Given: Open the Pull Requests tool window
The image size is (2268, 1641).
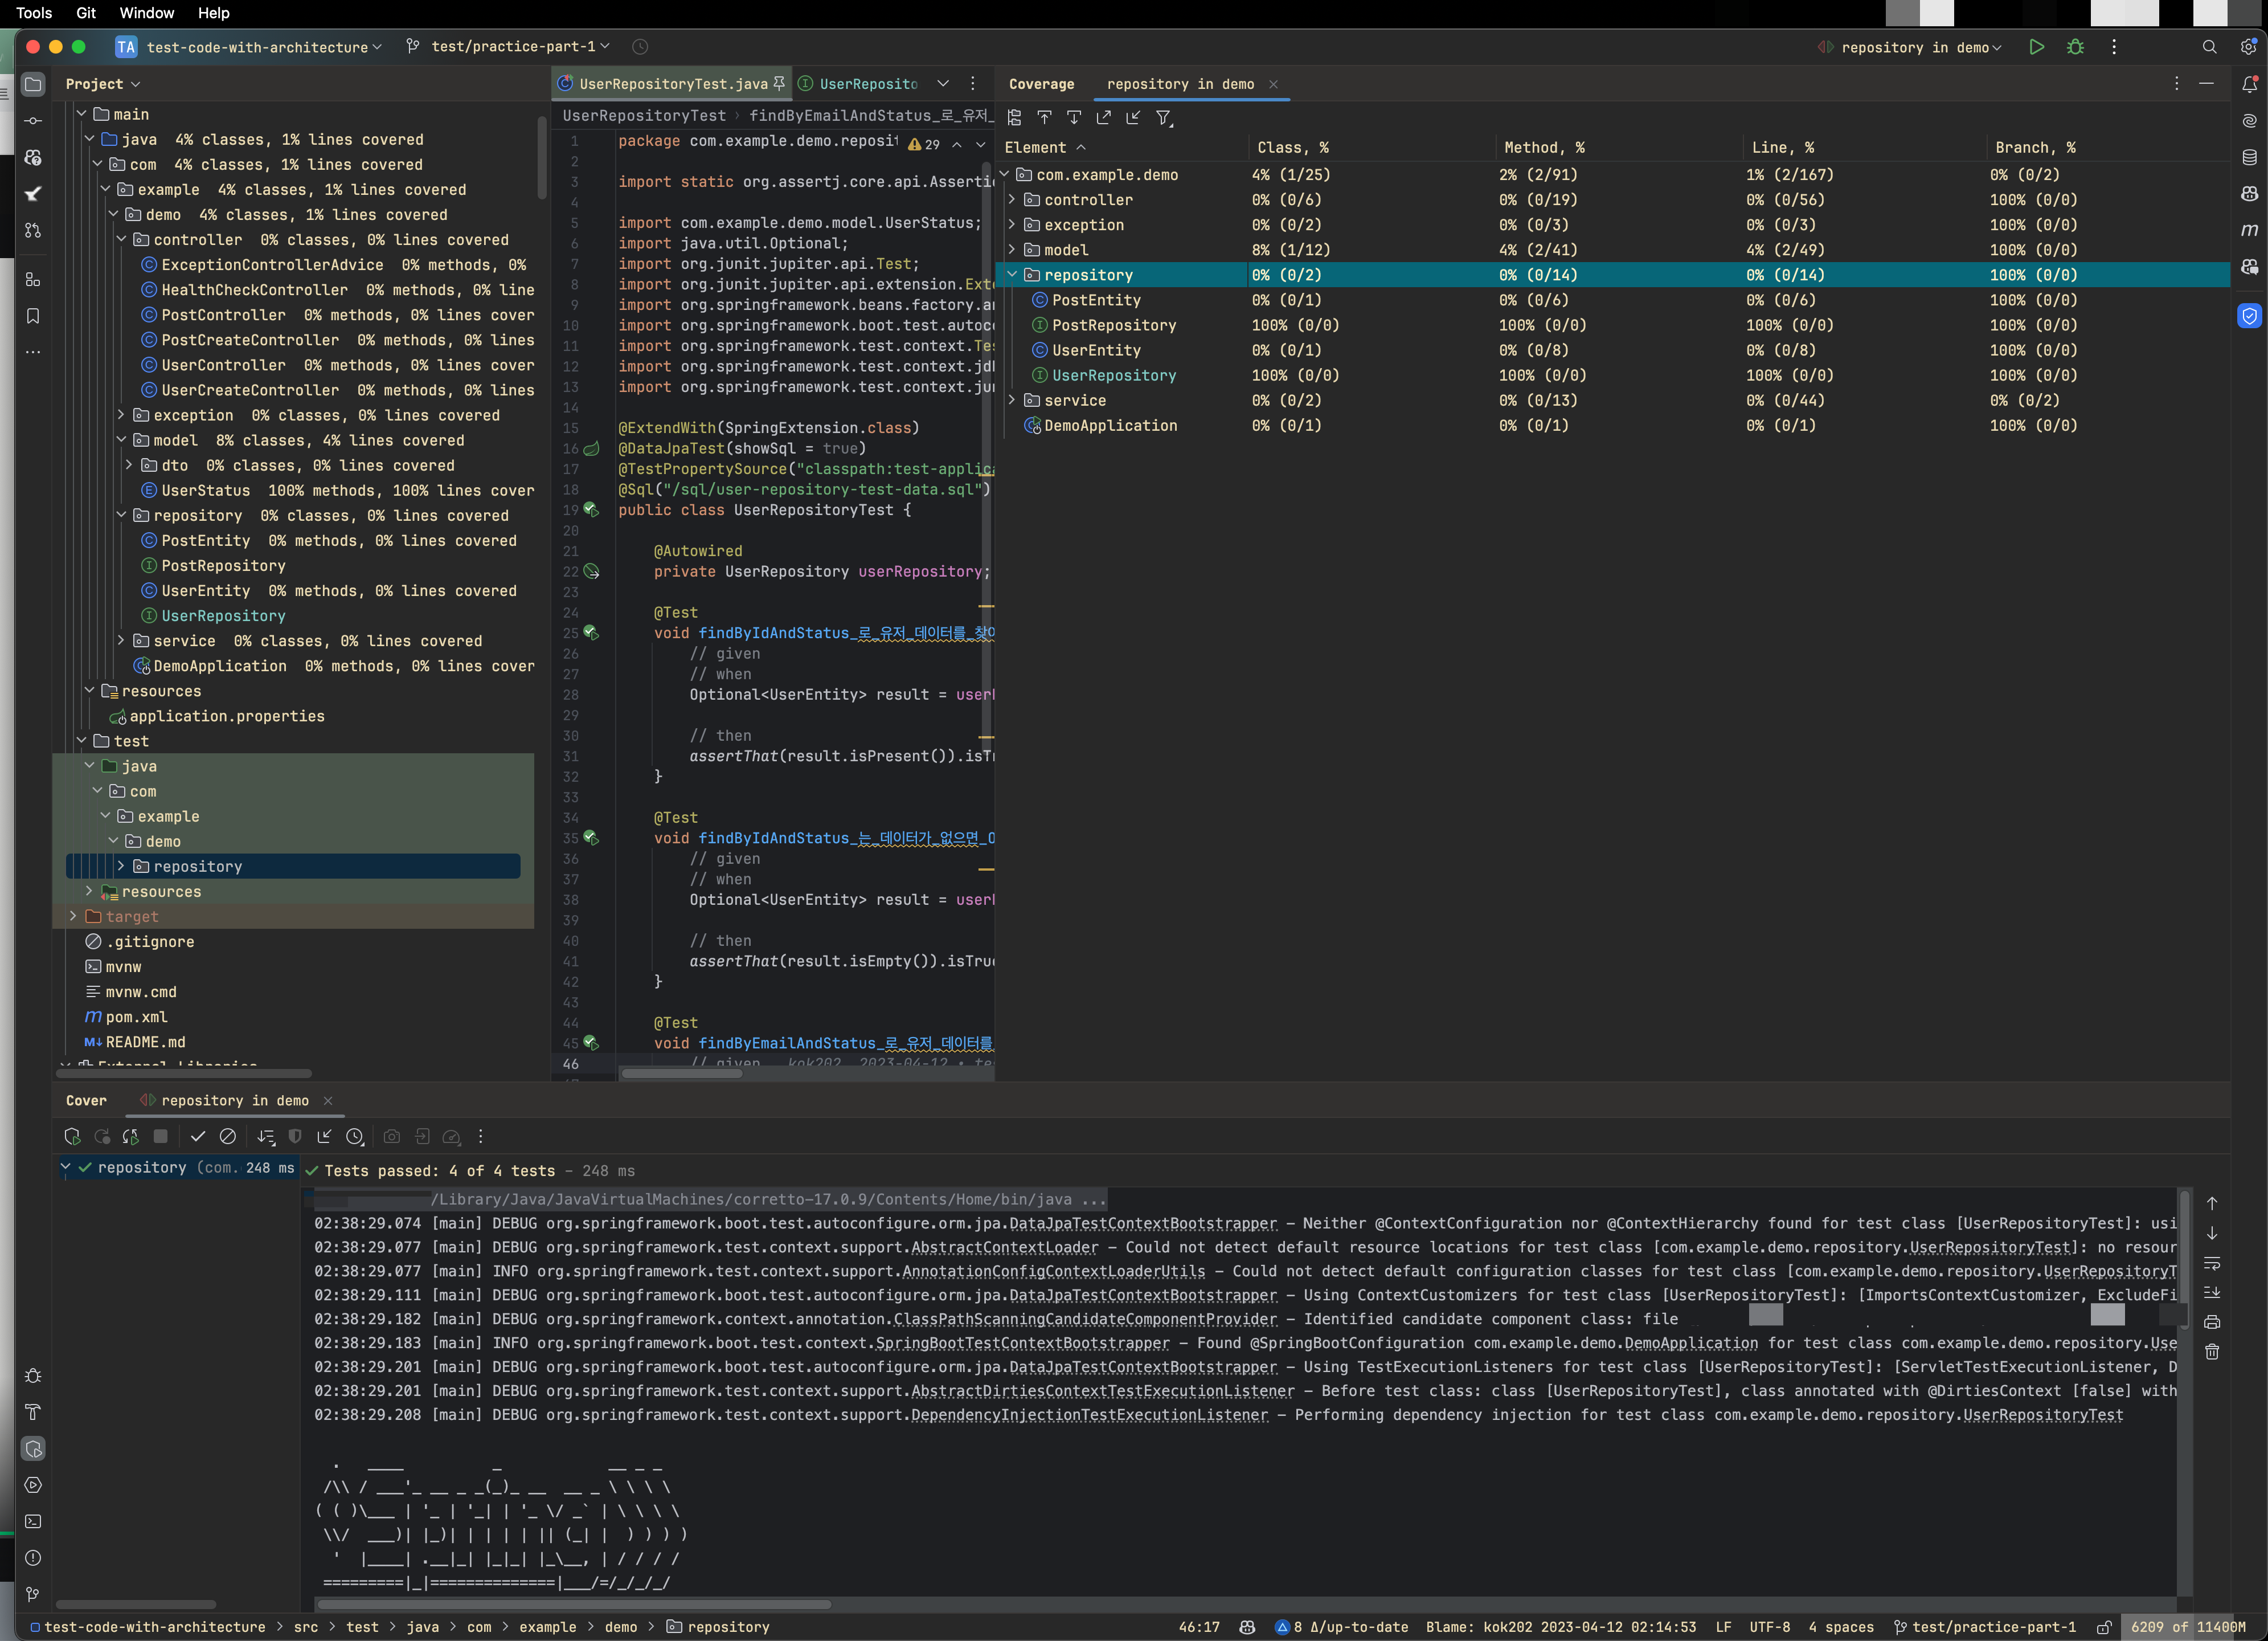Looking at the screenshot, I should click(33, 230).
